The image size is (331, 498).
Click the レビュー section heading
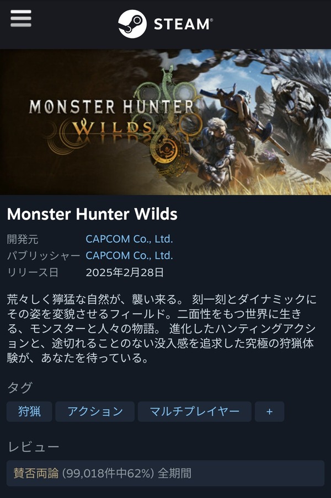pos(33,447)
